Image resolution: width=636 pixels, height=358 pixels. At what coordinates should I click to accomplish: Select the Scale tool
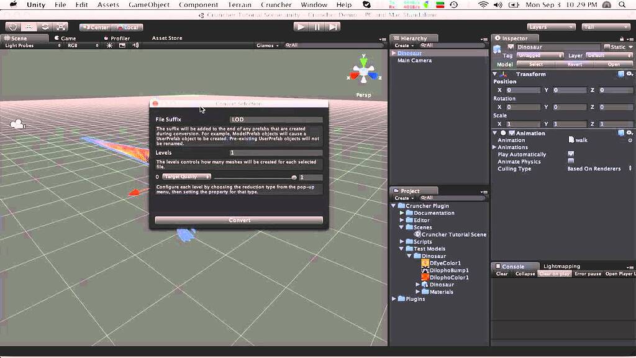pyautogui.click(x=60, y=26)
